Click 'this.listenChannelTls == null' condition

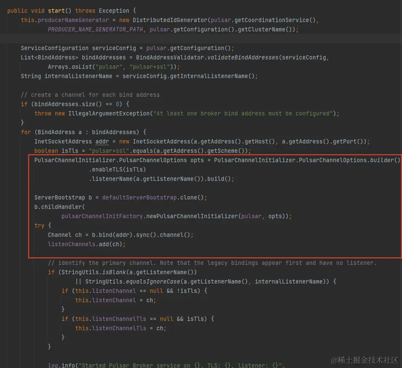pos(124,319)
